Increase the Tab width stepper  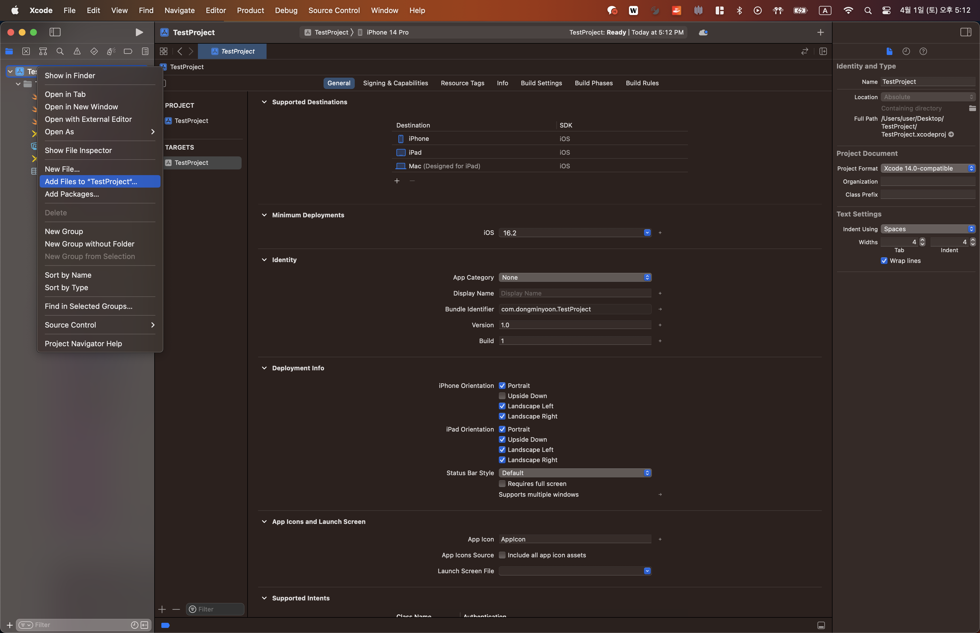(x=922, y=240)
